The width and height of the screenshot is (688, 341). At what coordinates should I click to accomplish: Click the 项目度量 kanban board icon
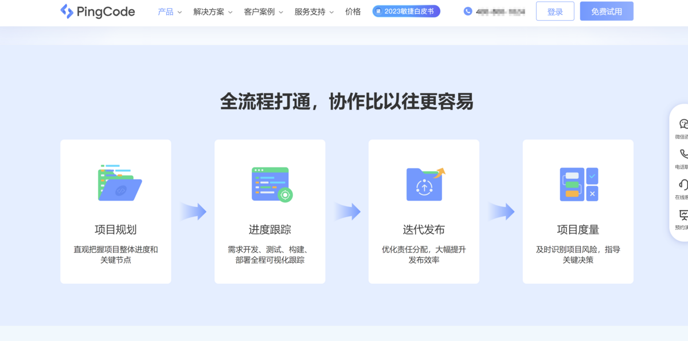point(578,185)
